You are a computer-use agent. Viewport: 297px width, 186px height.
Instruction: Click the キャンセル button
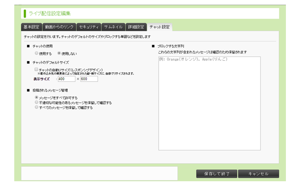pos(259,174)
